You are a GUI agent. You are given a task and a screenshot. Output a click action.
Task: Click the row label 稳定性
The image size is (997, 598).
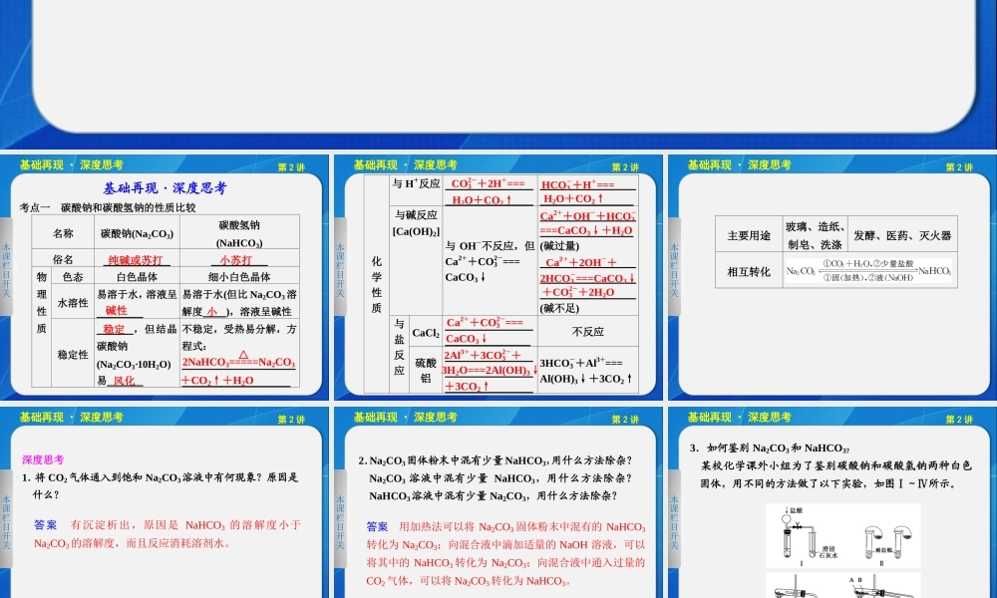click(x=73, y=355)
